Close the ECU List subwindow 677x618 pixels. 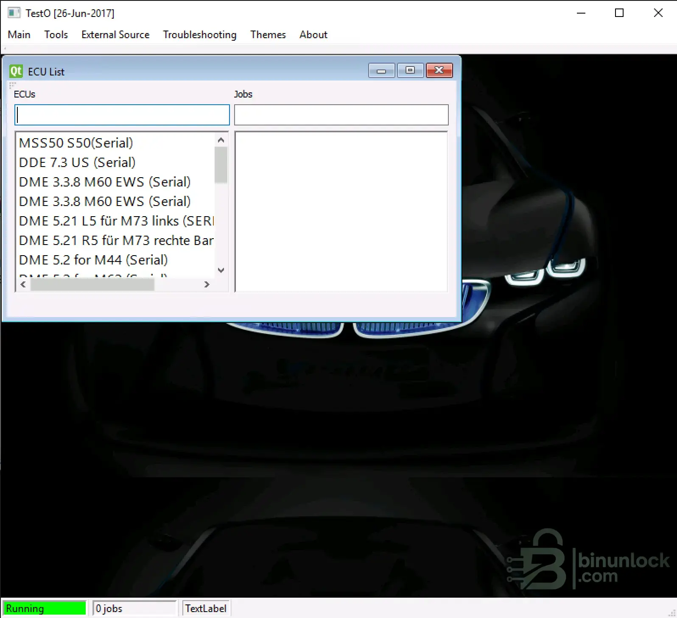(439, 70)
